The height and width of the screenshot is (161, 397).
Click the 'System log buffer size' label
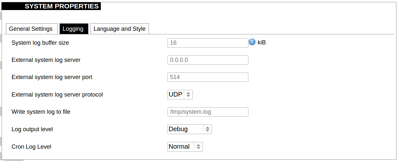coord(40,43)
